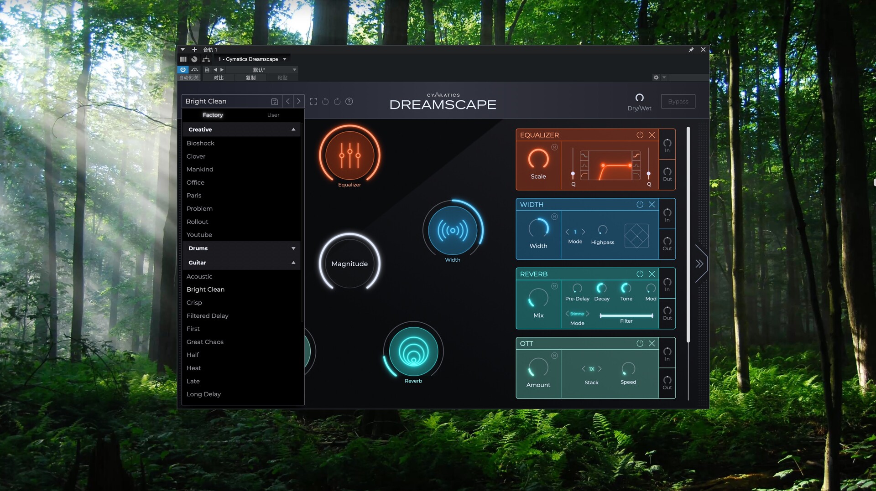Toggle the Reverb power button
The height and width of the screenshot is (491, 876).
click(x=640, y=274)
